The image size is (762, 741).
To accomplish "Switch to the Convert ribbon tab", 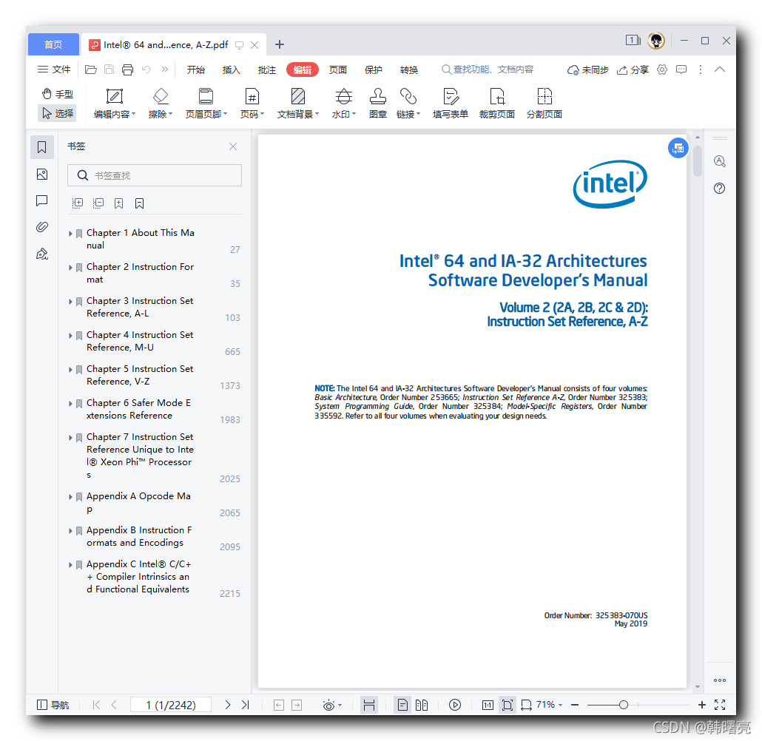I will 409,70.
